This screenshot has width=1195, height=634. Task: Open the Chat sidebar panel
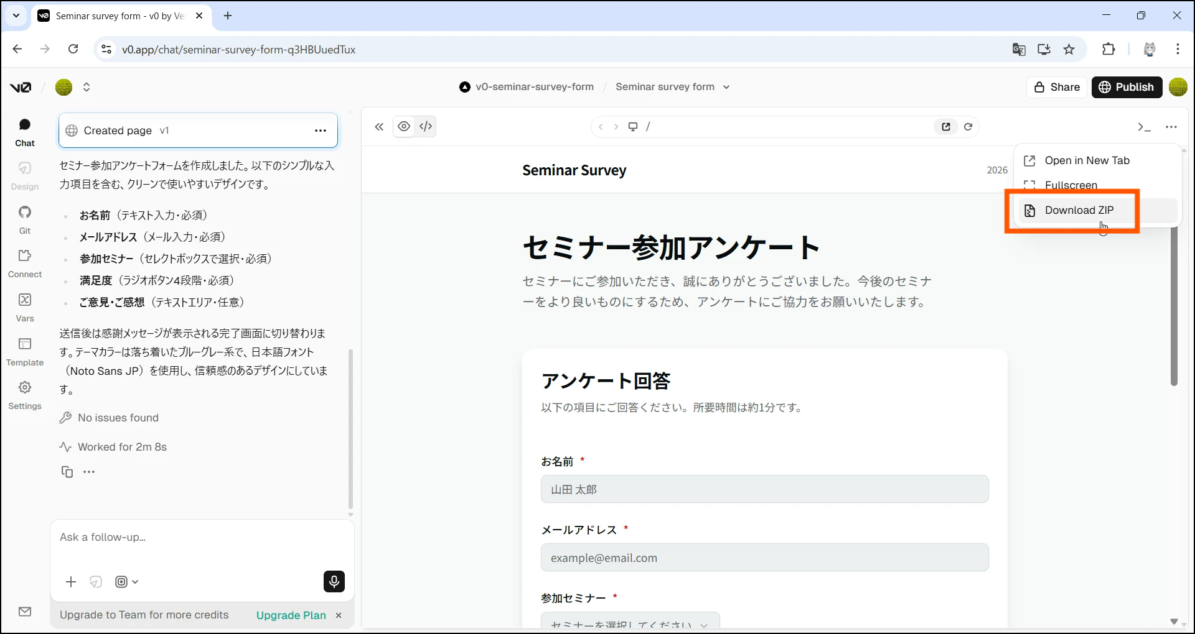tap(25, 132)
